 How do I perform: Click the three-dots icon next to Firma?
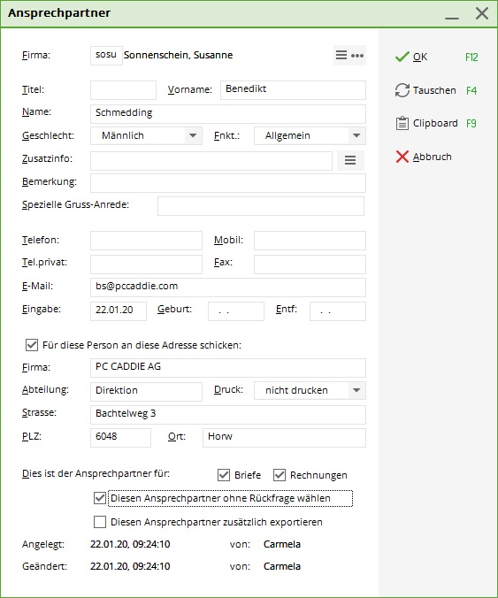click(x=357, y=56)
